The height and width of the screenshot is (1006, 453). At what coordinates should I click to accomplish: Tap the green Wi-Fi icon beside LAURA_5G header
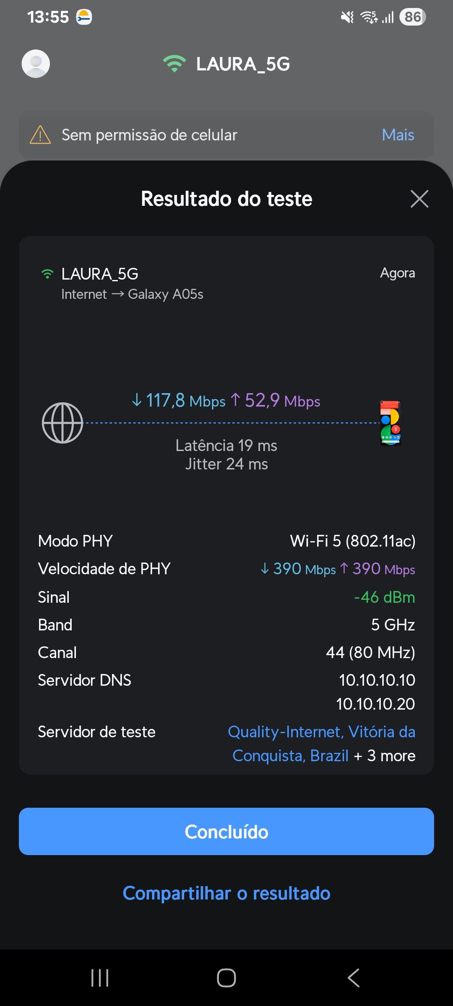click(174, 64)
